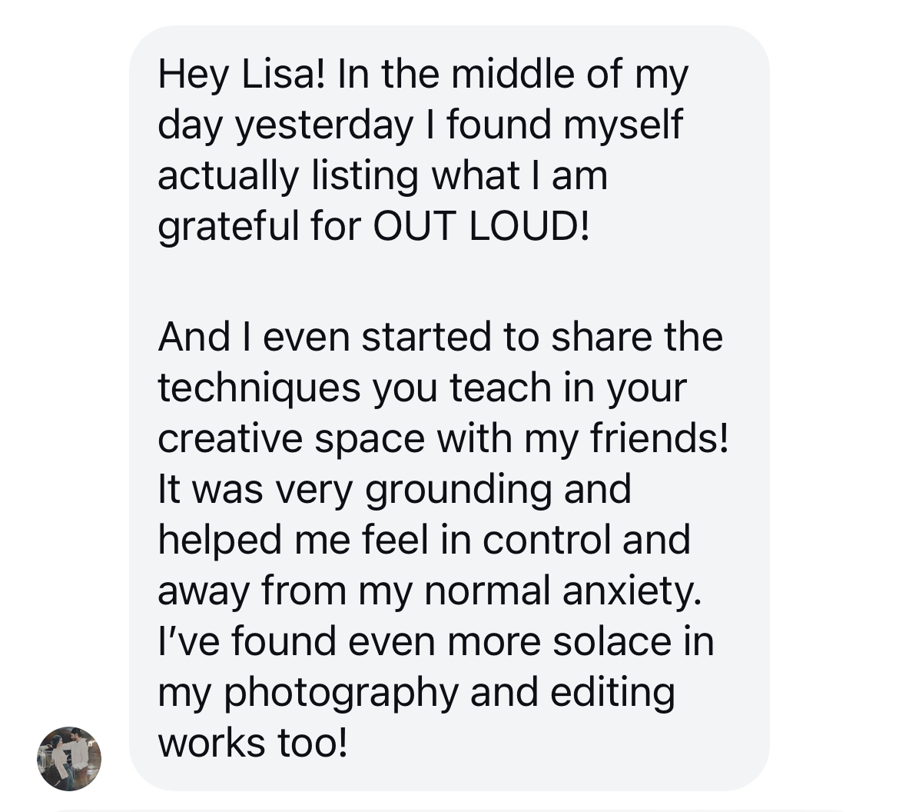Click the greeting "Hey Lisa!"
Image resolution: width=899 pixels, height=812 pixels.
click(242, 75)
